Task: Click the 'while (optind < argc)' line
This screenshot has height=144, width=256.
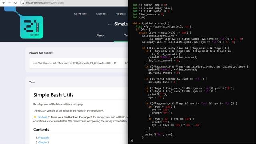Action: click(151, 23)
